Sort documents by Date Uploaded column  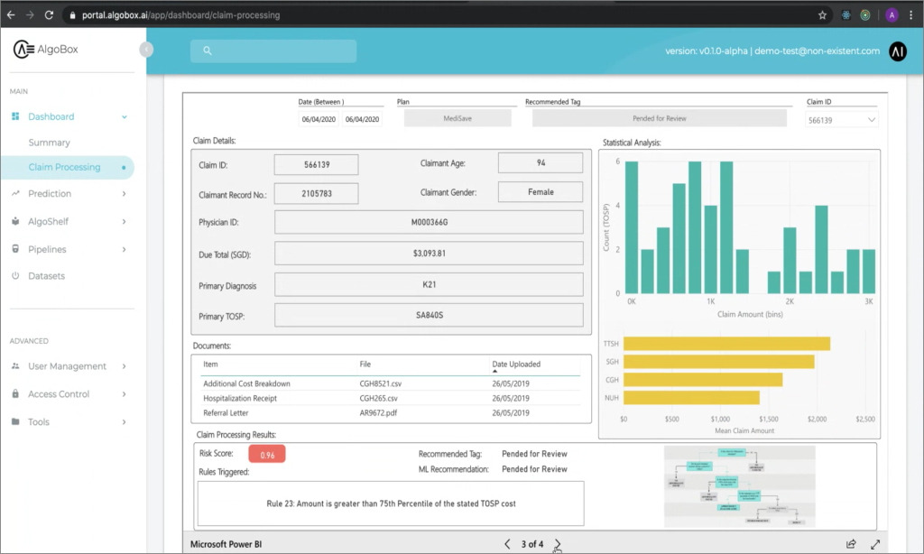[515, 365]
